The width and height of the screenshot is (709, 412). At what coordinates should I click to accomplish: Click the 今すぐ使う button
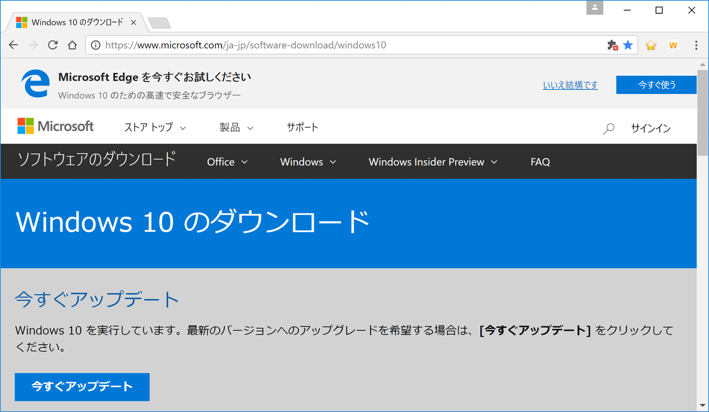(x=656, y=85)
